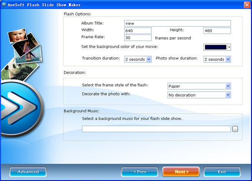Open the frame style dropdown showing Paper

click(x=199, y=86)
